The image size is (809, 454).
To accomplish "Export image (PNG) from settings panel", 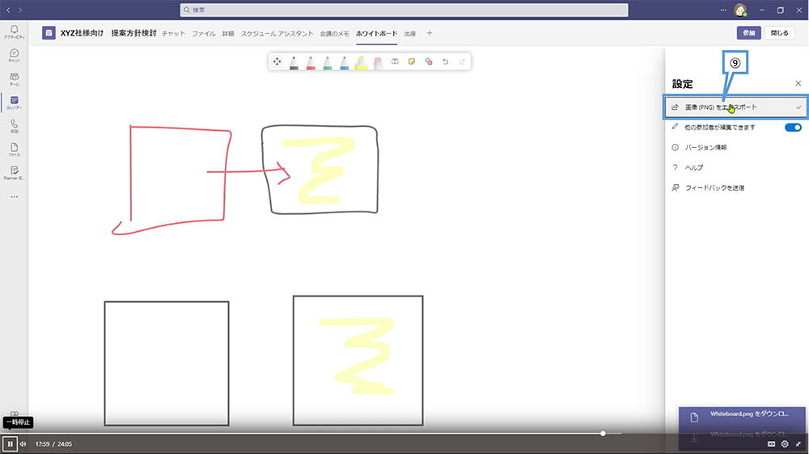I will click(735, 107).
